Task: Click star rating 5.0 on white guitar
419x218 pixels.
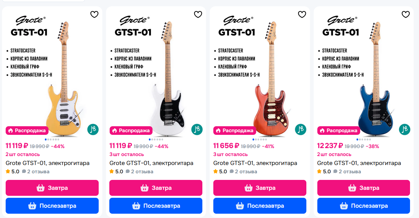Action: (116, 172)
